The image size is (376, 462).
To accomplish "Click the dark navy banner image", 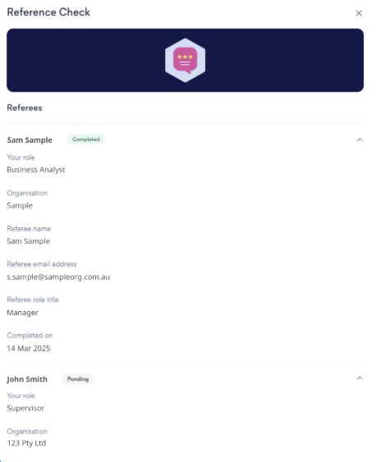I will tap(185, 60).
